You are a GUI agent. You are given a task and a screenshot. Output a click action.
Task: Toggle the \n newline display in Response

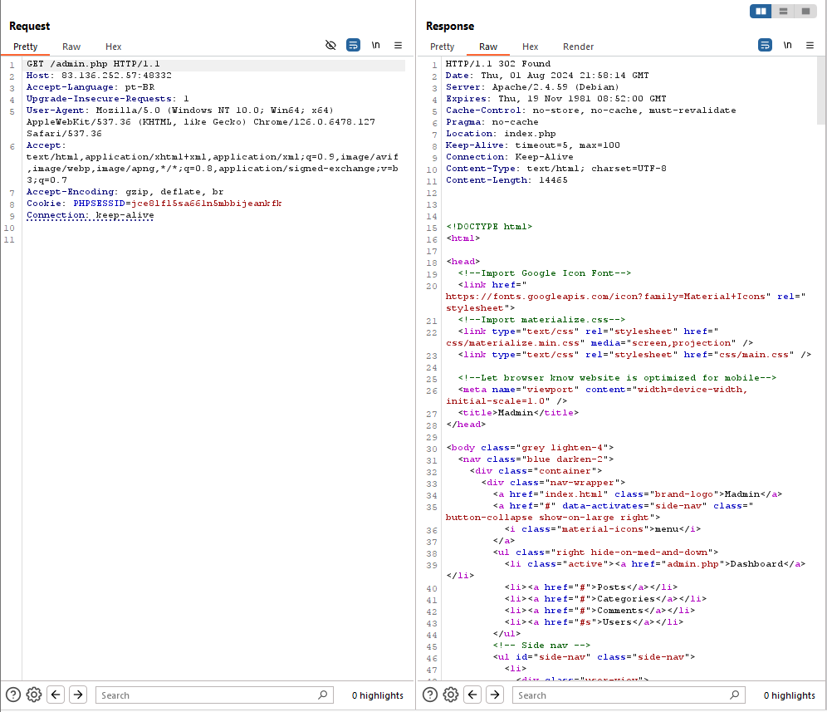click(x=787, y=46)
